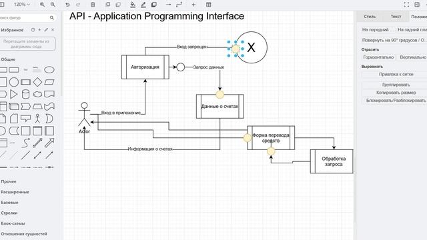Select the ellipse shape in Общие
This screenshot has width=427, height=240.
(49, 70)
